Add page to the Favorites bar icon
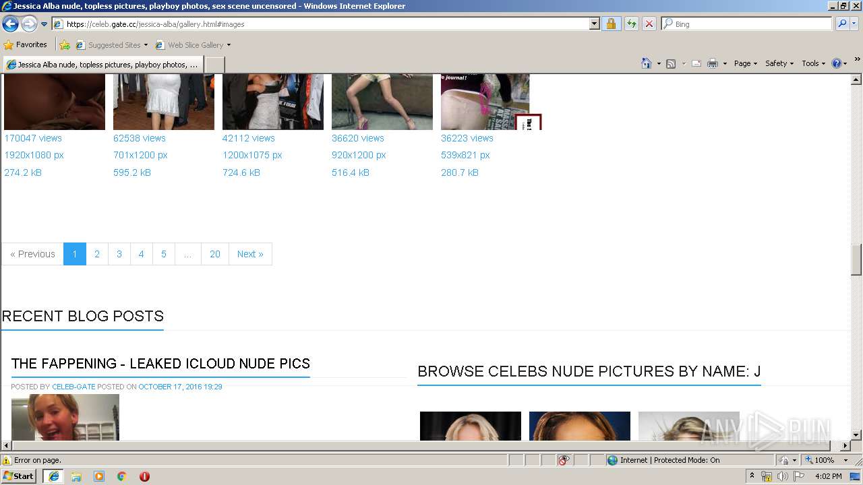 [64, 45]
